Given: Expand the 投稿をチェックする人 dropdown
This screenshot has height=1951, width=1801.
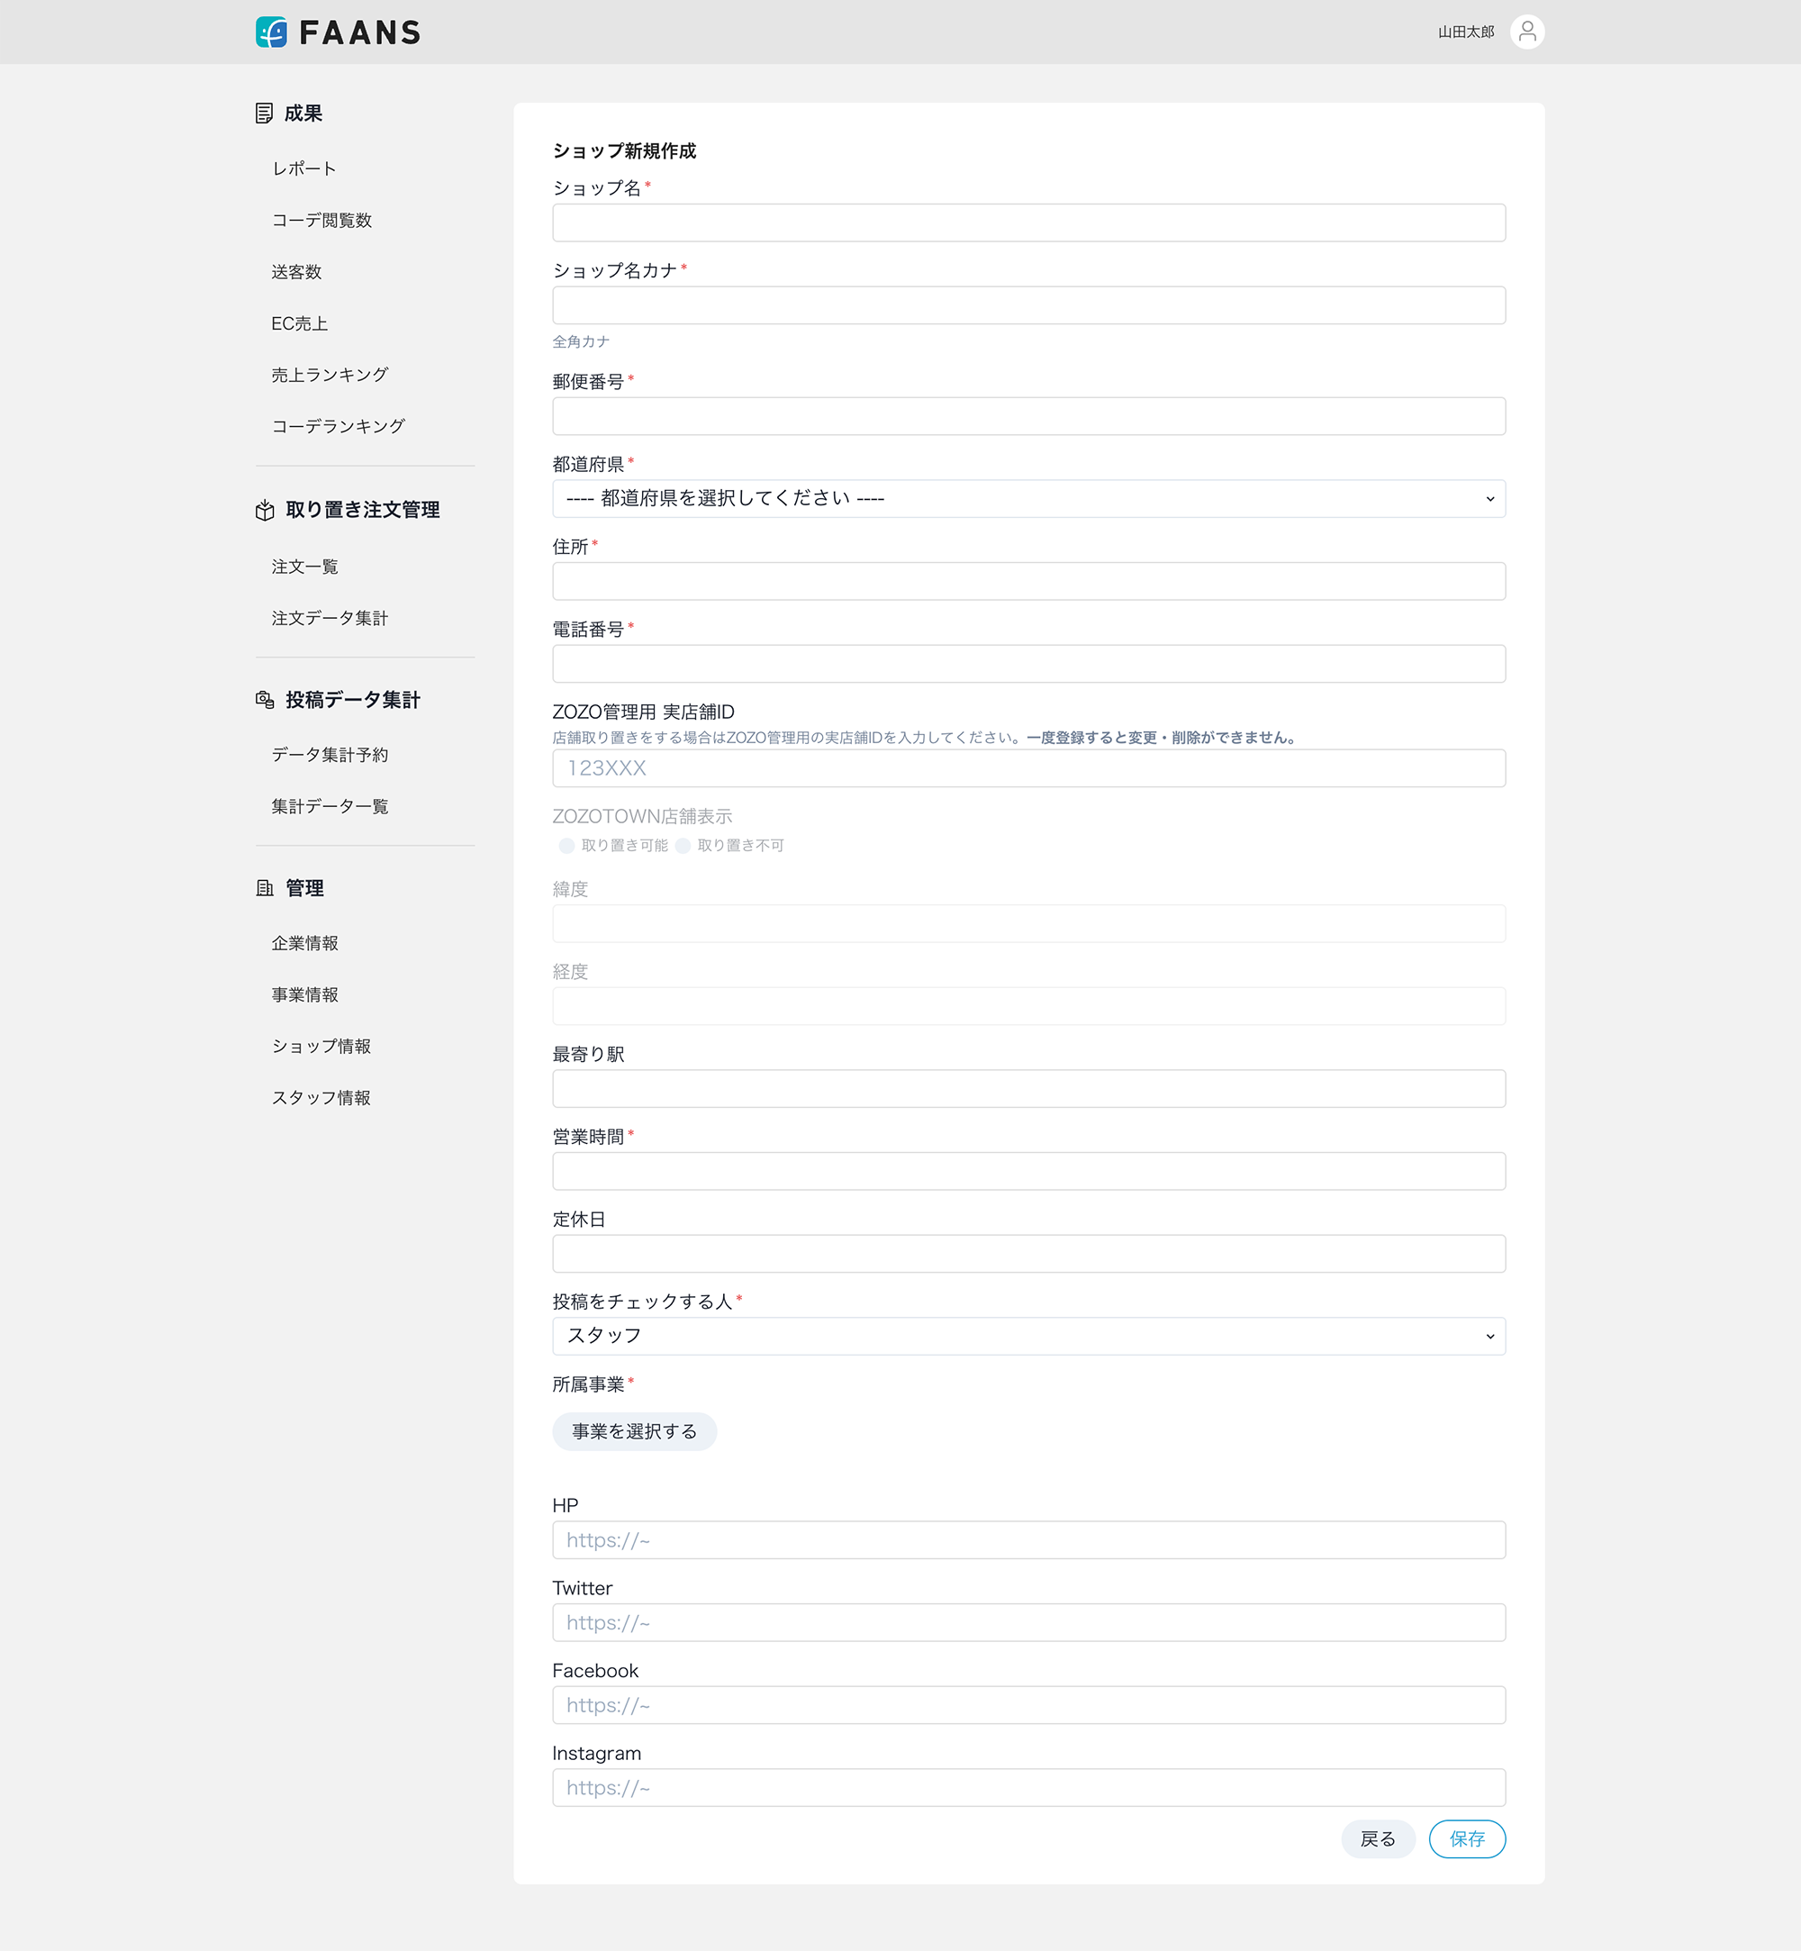Looking at the screenshot, I should 1028,1336.
